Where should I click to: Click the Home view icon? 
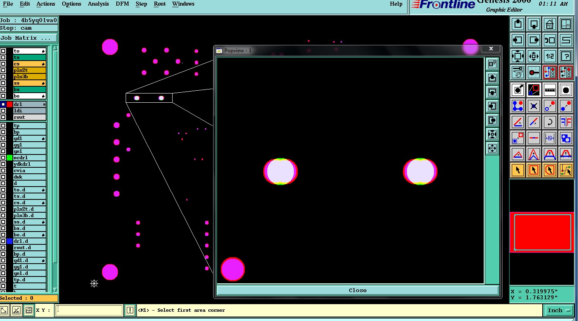(550, 24)
